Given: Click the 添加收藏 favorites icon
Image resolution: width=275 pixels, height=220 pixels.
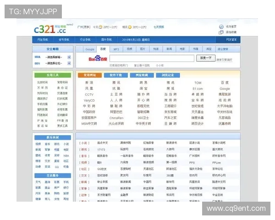Looking at the screenshot, I should pyautogui.click(x=221, y=32).
